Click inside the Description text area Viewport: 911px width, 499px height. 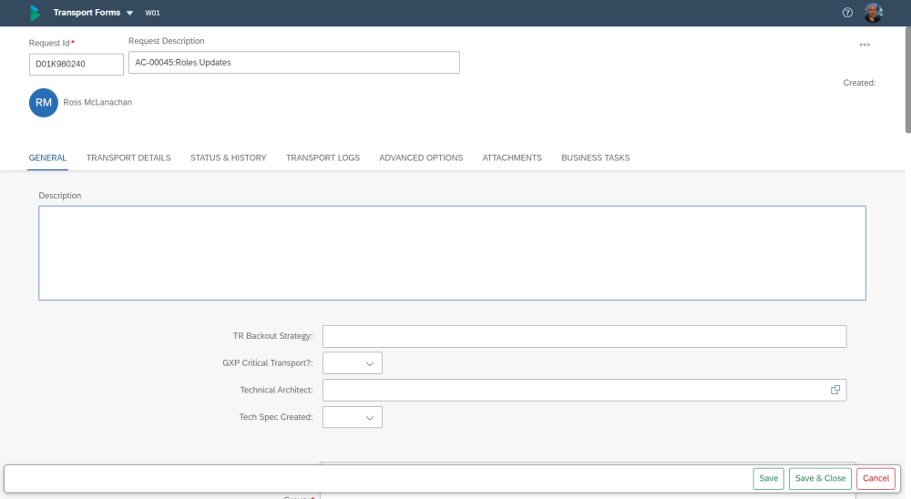coord(452,253)
